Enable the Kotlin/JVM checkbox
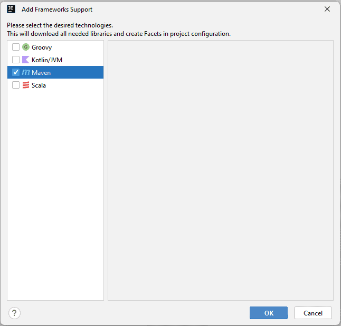 click(16, 60)
